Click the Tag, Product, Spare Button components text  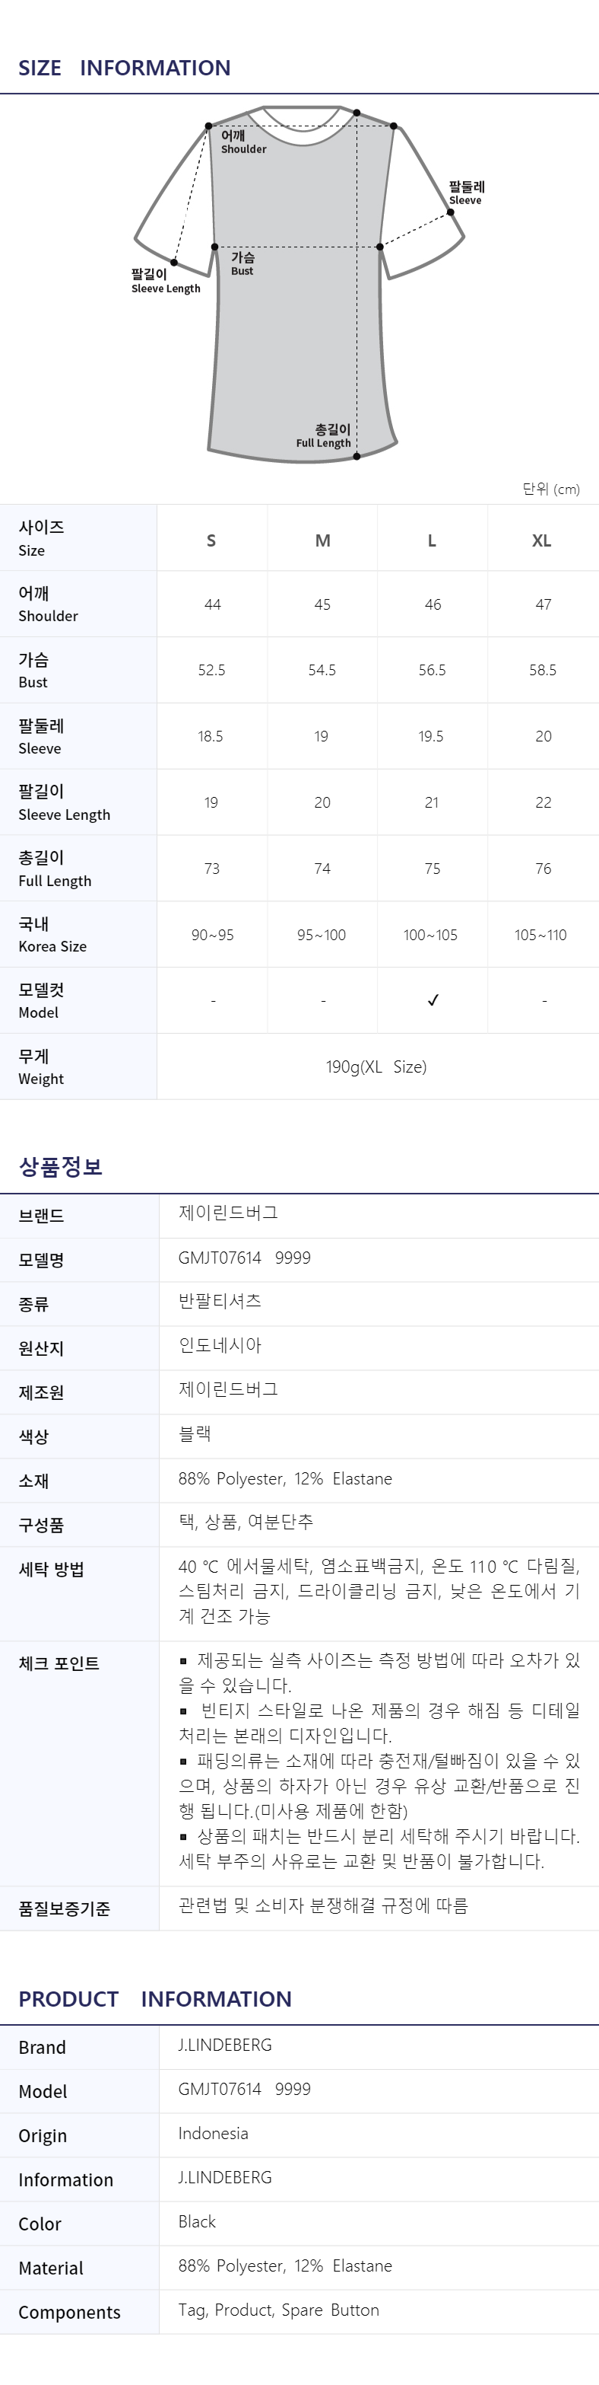click(279, 2309)
